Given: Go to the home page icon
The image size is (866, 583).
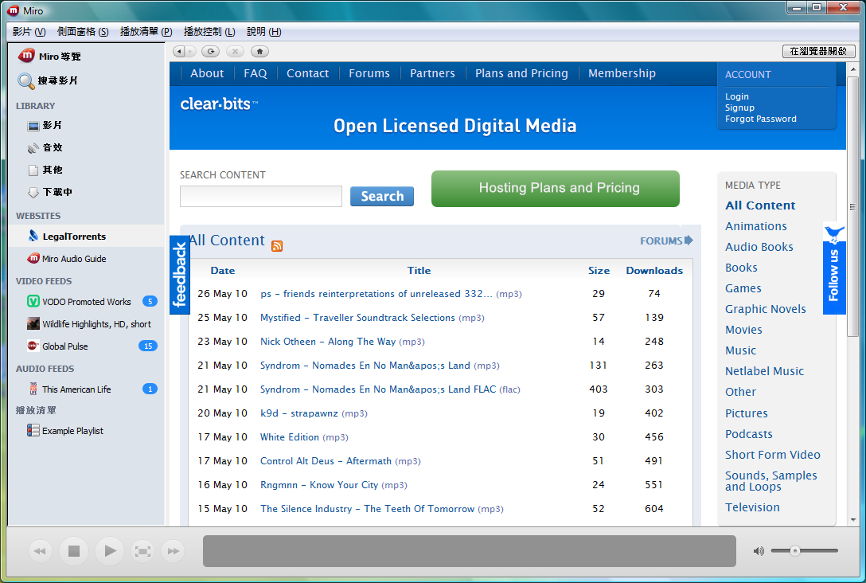Looking at the screenshot, I should pyautogui.click(x=259, y=52).
